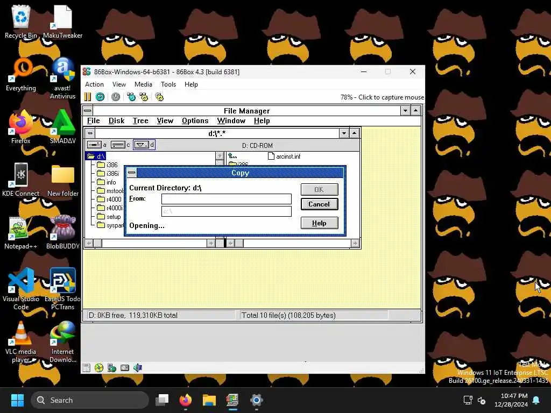The height and width of the screenshot is (413, 551).
Task: Click the floppy disk status bar icon
Action: pos(86,368)
